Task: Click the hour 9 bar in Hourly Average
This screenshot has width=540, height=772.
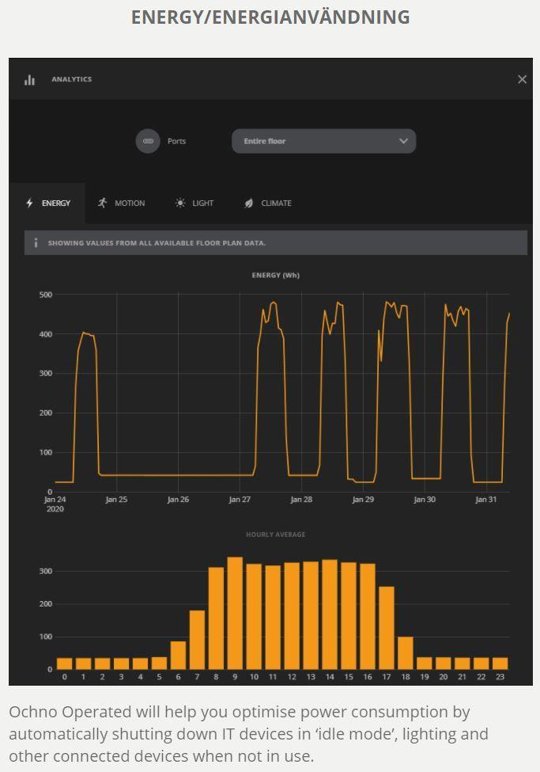Action: [235, 614]
